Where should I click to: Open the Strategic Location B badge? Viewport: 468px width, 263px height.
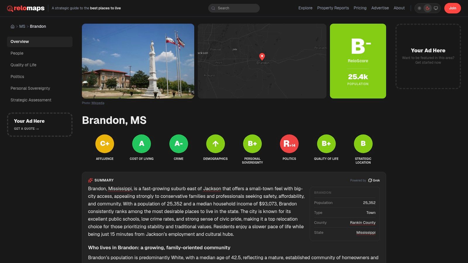click(363, 144)
